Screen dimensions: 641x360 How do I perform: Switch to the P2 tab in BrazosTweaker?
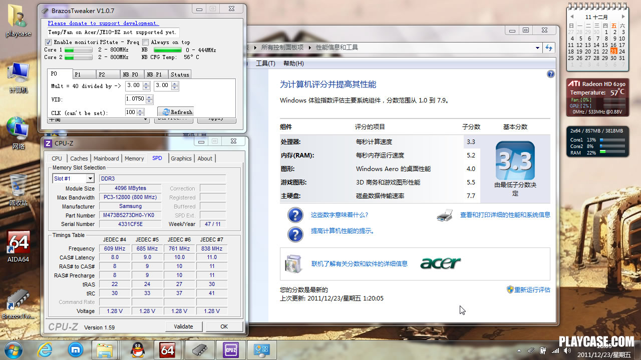(108, 74)
